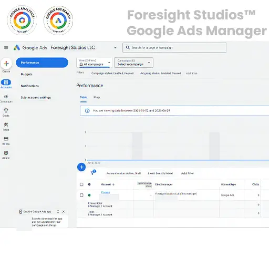Tick the select-all accounts checkbox
This screenshot has height=269, width=269.
(81, 184)
